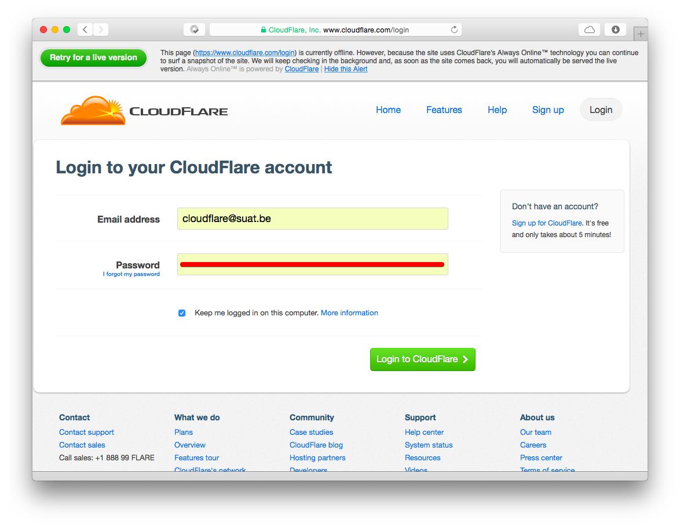Click the Don't have an account? text
Viewport: 680px width, 527px height.
coord(555,206)
